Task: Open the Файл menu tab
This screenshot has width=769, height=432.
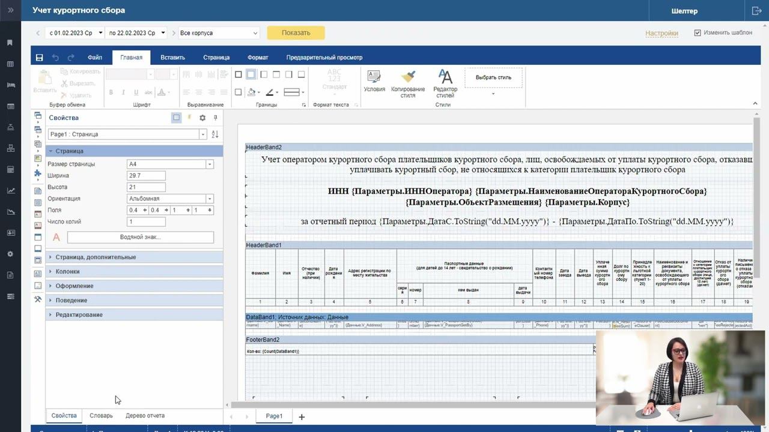Action: [95, 58]
